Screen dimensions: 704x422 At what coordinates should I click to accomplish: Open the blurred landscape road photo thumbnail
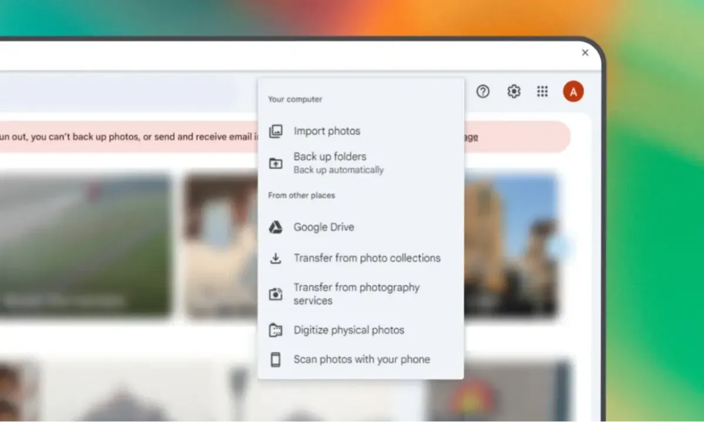pos(85,245)
